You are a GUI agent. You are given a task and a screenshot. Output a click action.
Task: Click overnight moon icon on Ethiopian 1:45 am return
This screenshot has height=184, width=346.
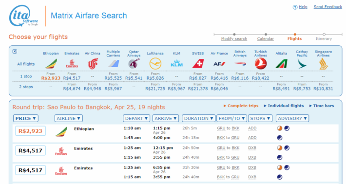pyautogui.click(x=280, y=138)
